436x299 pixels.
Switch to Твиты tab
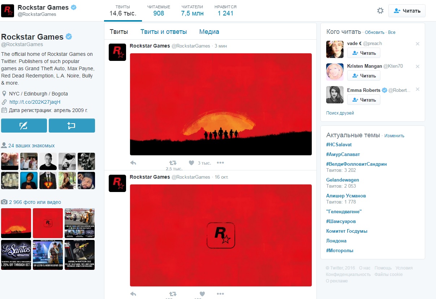[119, 32]
